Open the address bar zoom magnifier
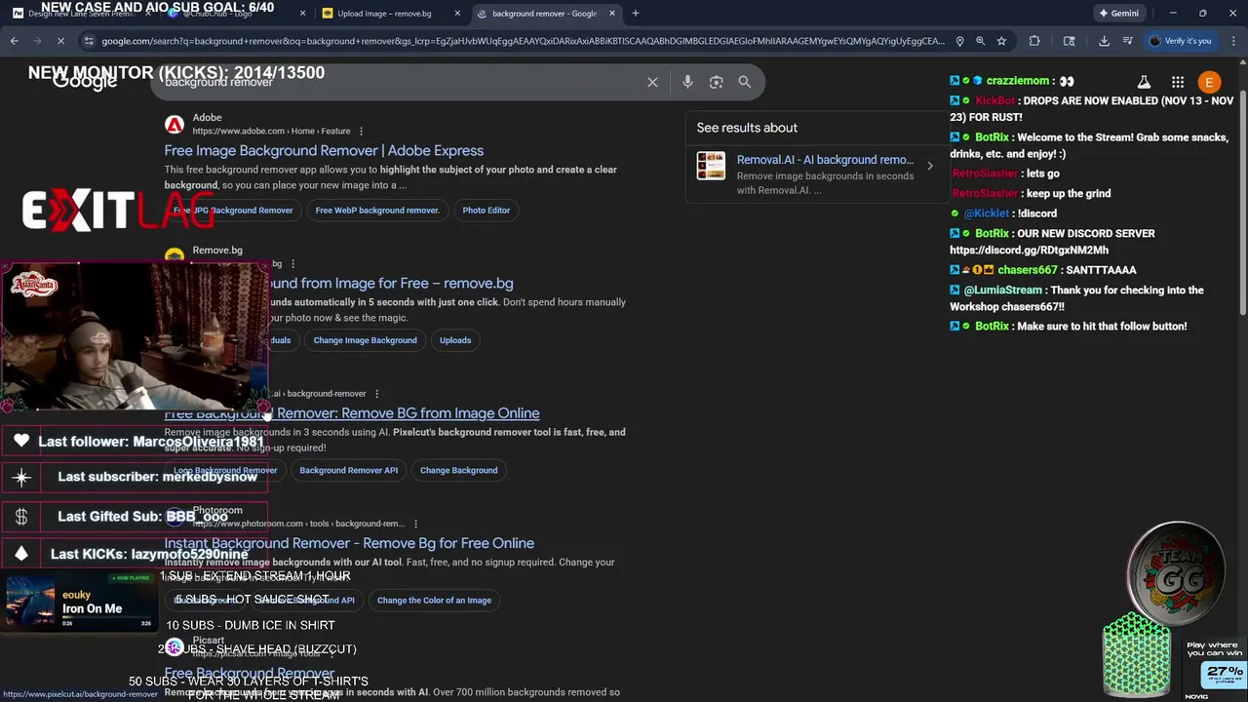The height and width of the screenshot is (702, 1248). (x=981, y=41)
